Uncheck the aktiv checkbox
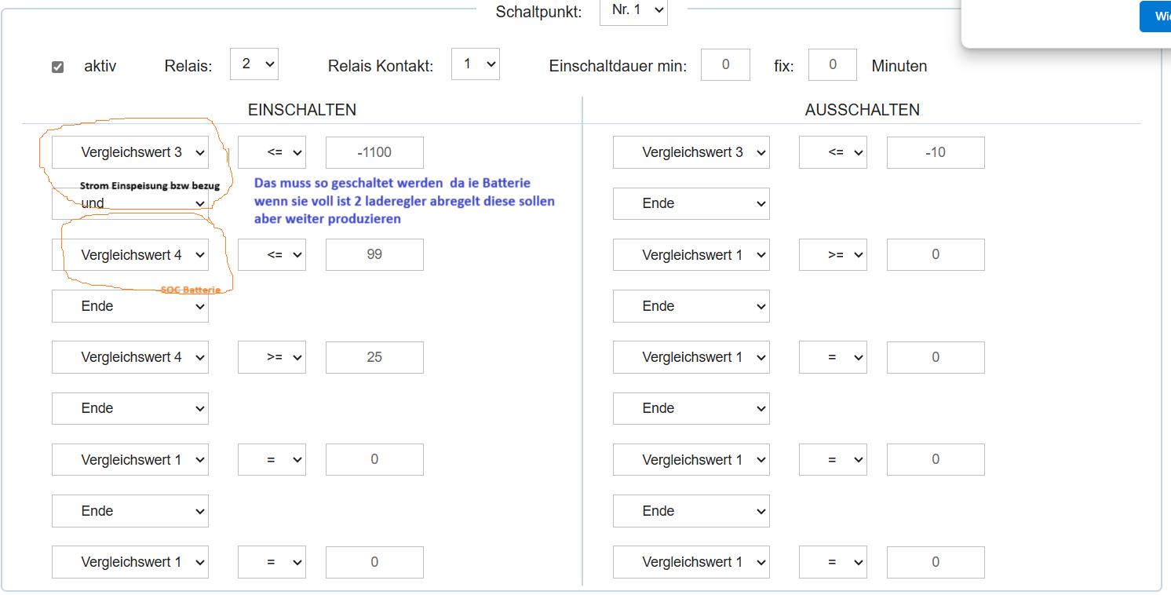Image resolution: width=1171 pixels, height=595 pixels. 57,67
